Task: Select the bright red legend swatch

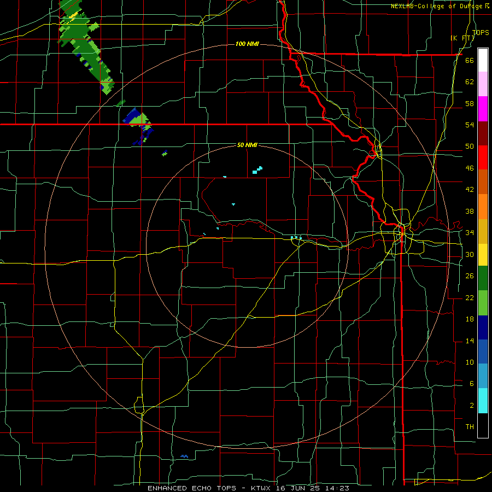Action: (x=483, y=157)
